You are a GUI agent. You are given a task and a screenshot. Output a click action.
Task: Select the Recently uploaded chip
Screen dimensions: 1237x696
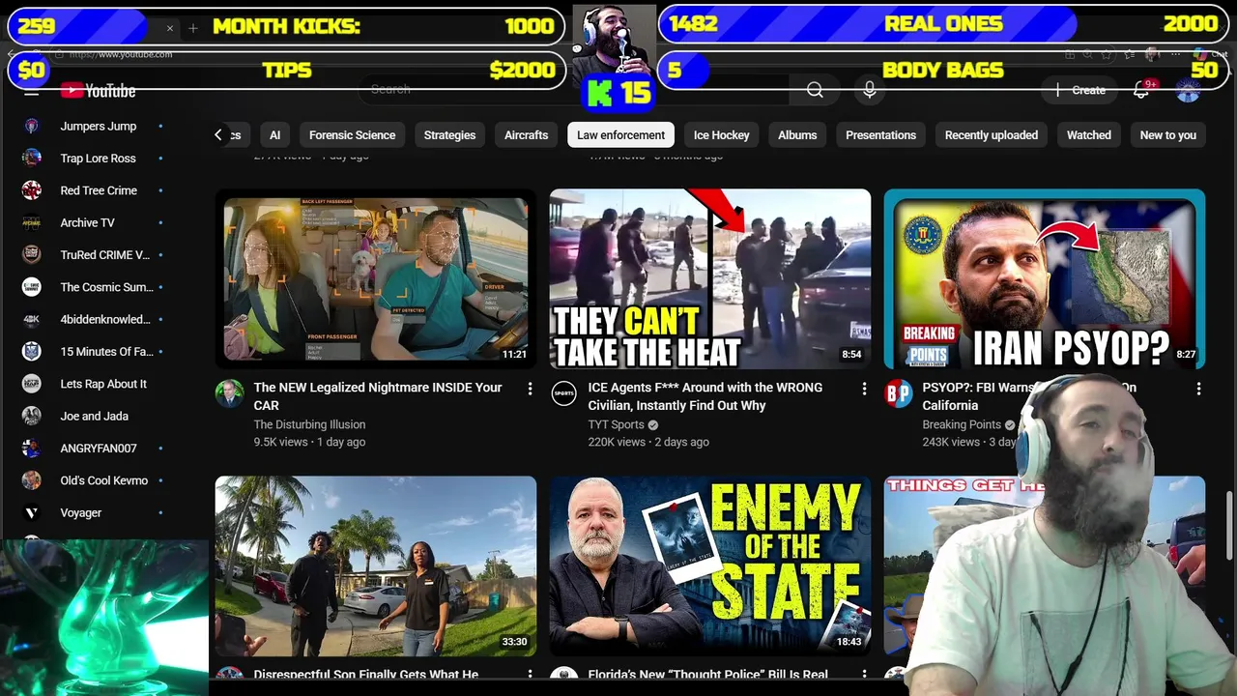click(991, 135)
